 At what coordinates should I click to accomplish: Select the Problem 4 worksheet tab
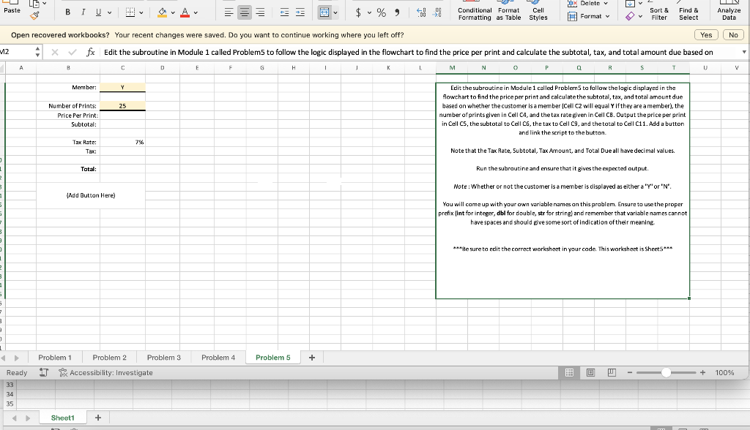coord(218,358)
